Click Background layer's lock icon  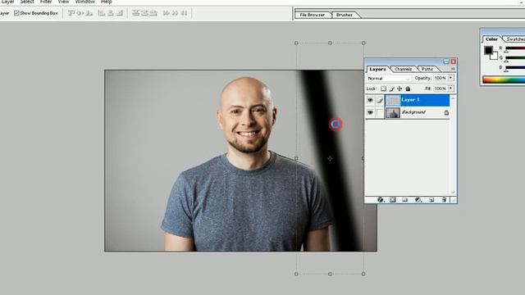(446, 113)
